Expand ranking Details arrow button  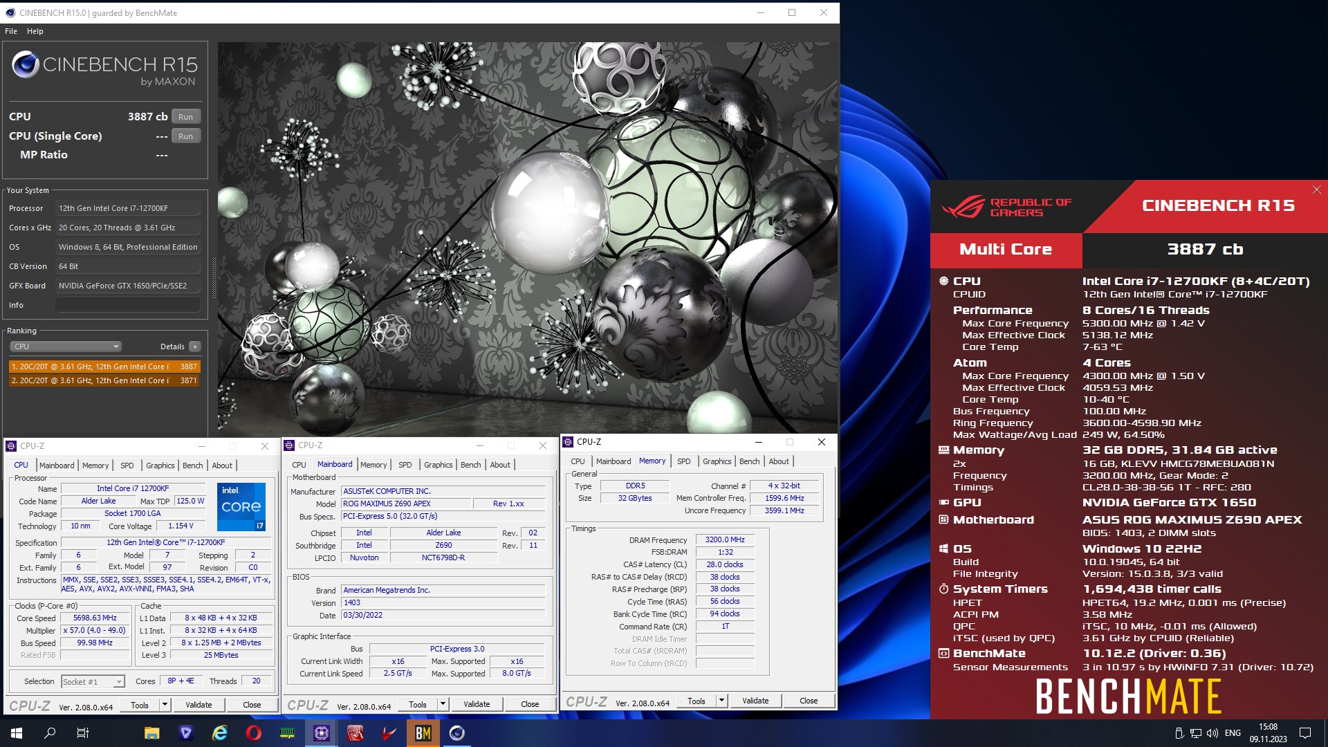click(x=194, y=347)
